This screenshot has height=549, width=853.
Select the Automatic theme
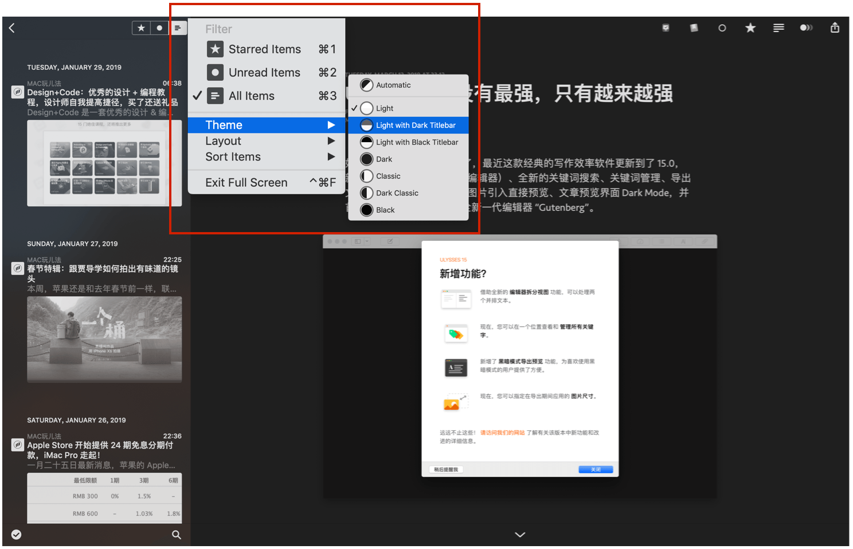[x=408, y=85]
